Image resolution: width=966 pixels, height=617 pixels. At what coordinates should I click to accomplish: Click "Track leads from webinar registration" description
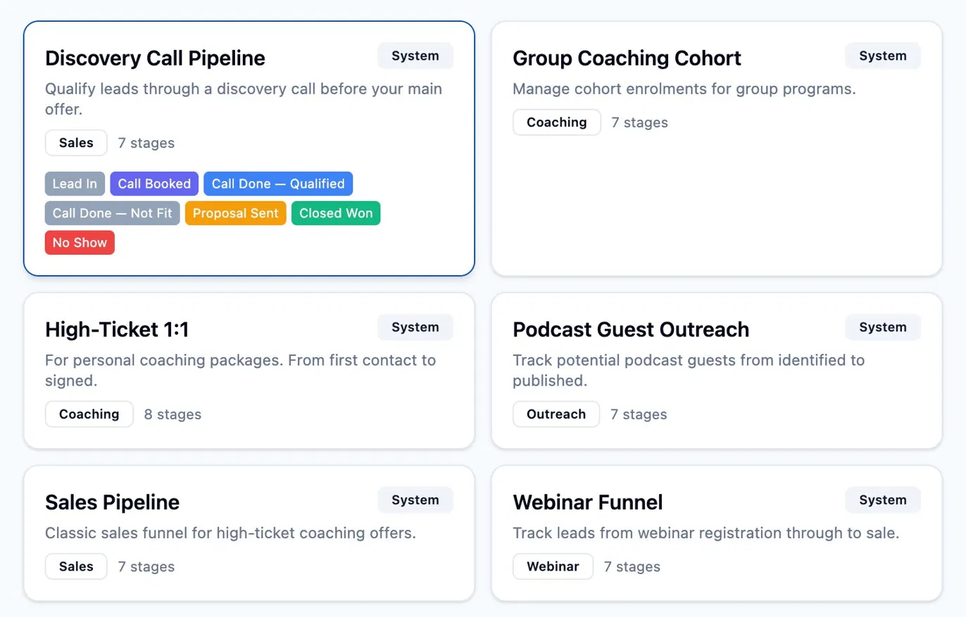pyautogui.click(x=706, y=533)
